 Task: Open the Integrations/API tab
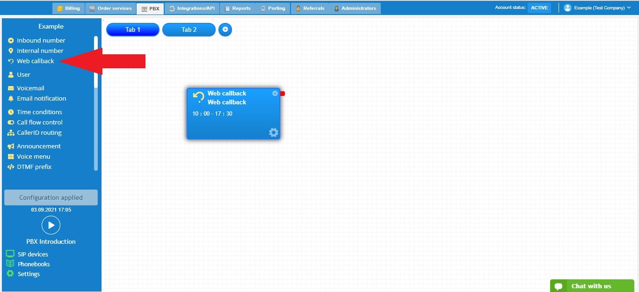click(x=192, y=8)
